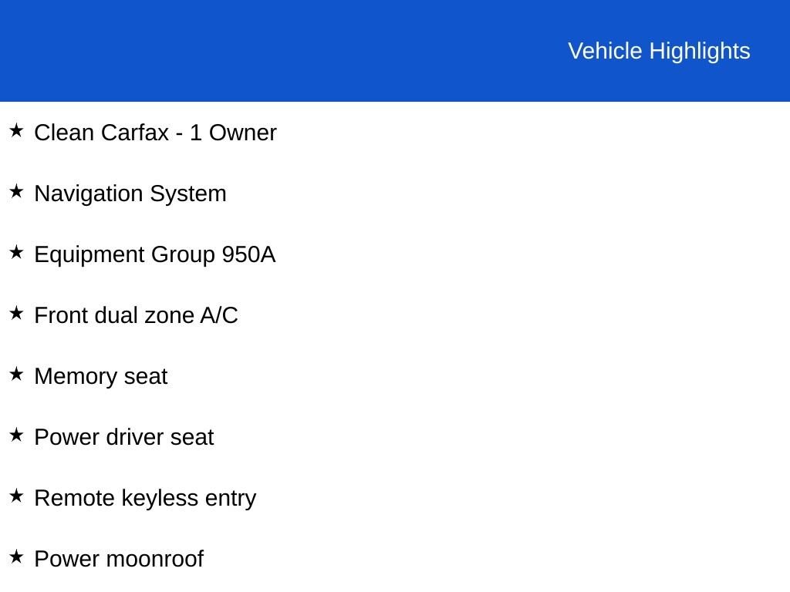Click the word Owner in first highlight
The image size is (790, 592).
243,133
